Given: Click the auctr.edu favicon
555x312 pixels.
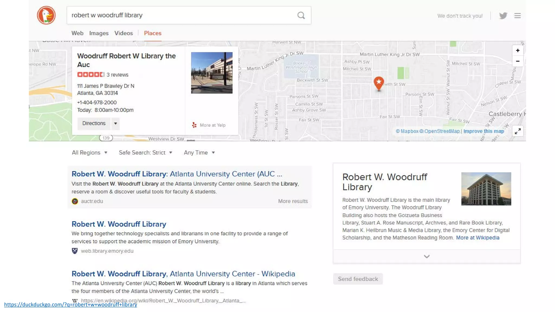Looking at the screenshot, I should [75, 201].
